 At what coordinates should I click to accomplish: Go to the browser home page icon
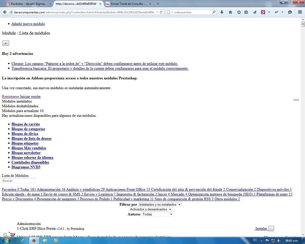tap(230, 12)
